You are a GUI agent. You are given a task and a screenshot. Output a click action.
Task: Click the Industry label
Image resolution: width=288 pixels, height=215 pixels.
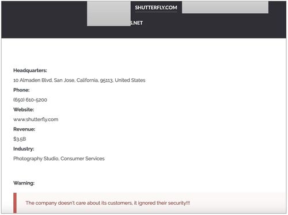(24, 149)
